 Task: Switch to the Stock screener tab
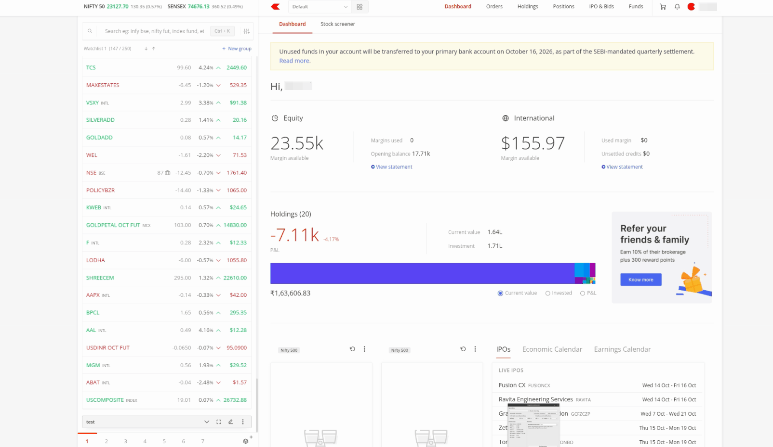click(338, 24)
